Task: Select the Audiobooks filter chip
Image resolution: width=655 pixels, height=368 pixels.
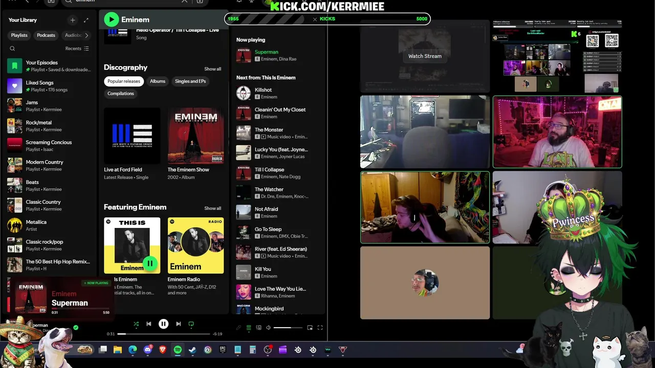Action: point(73,35)
